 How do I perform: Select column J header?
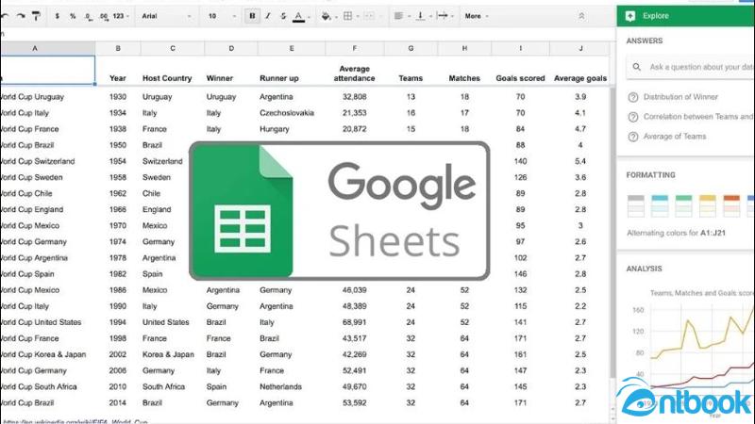[x=580, y=48]
